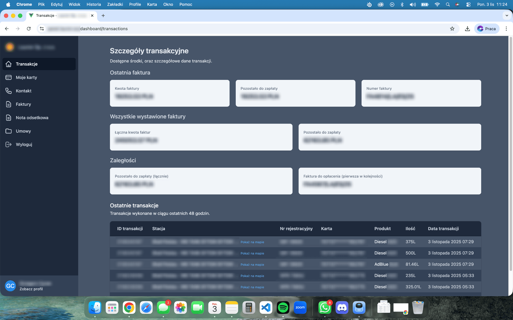Click Pokaż na mapie for AdBlue row

coord(252,265)
